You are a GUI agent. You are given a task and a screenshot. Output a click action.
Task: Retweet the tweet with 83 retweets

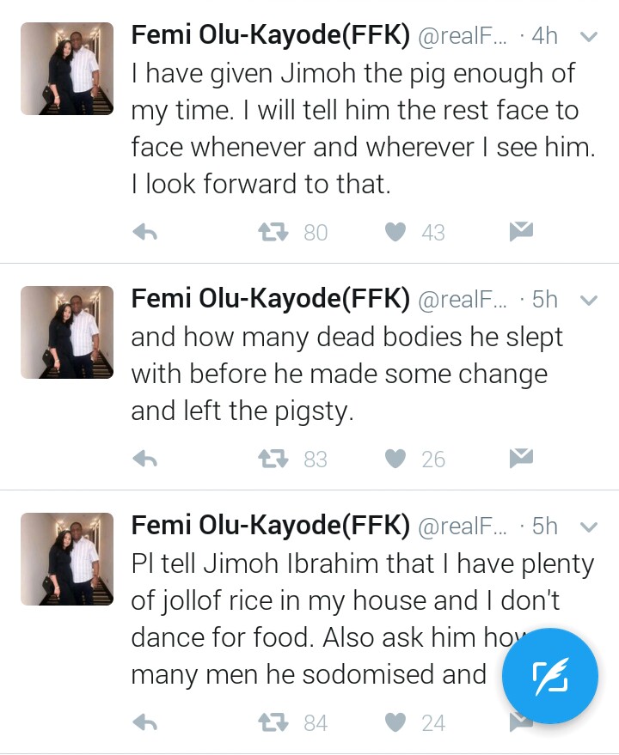coord(272,460)
